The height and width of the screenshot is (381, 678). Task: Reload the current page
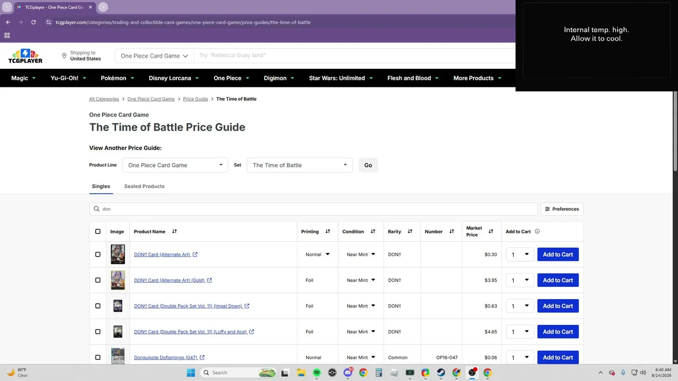(x=33, y=22)
